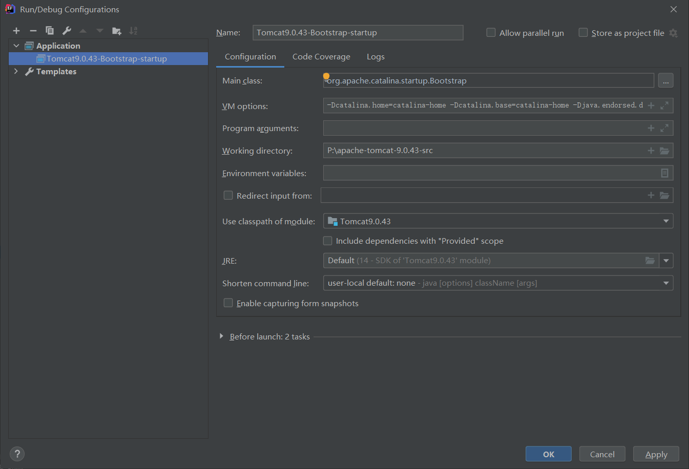
Task: Select Tomcat9.0.43-Bootstrap-startup in tree
Action: click(x=109, y=58)
